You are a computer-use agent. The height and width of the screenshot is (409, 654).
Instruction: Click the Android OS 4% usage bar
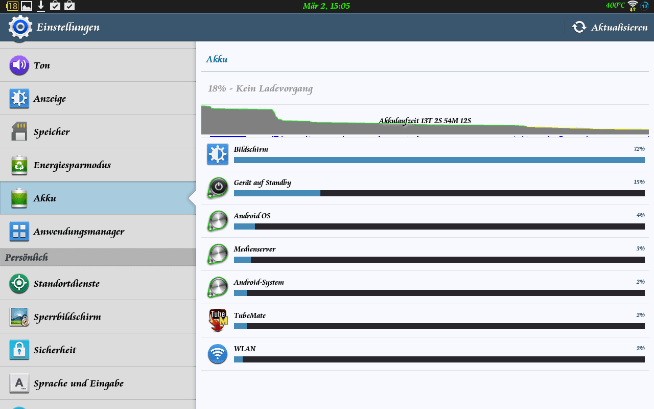coord(439,226)
